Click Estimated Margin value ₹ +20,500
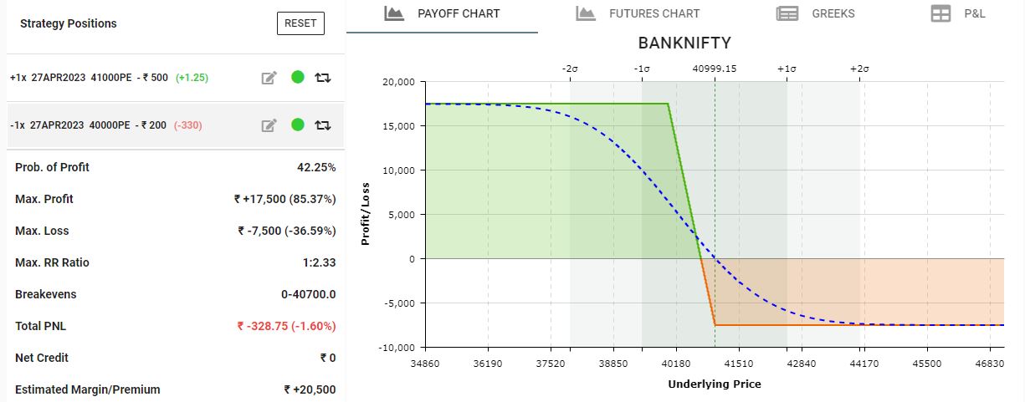The image size is (1025, 402). [310, 389]
